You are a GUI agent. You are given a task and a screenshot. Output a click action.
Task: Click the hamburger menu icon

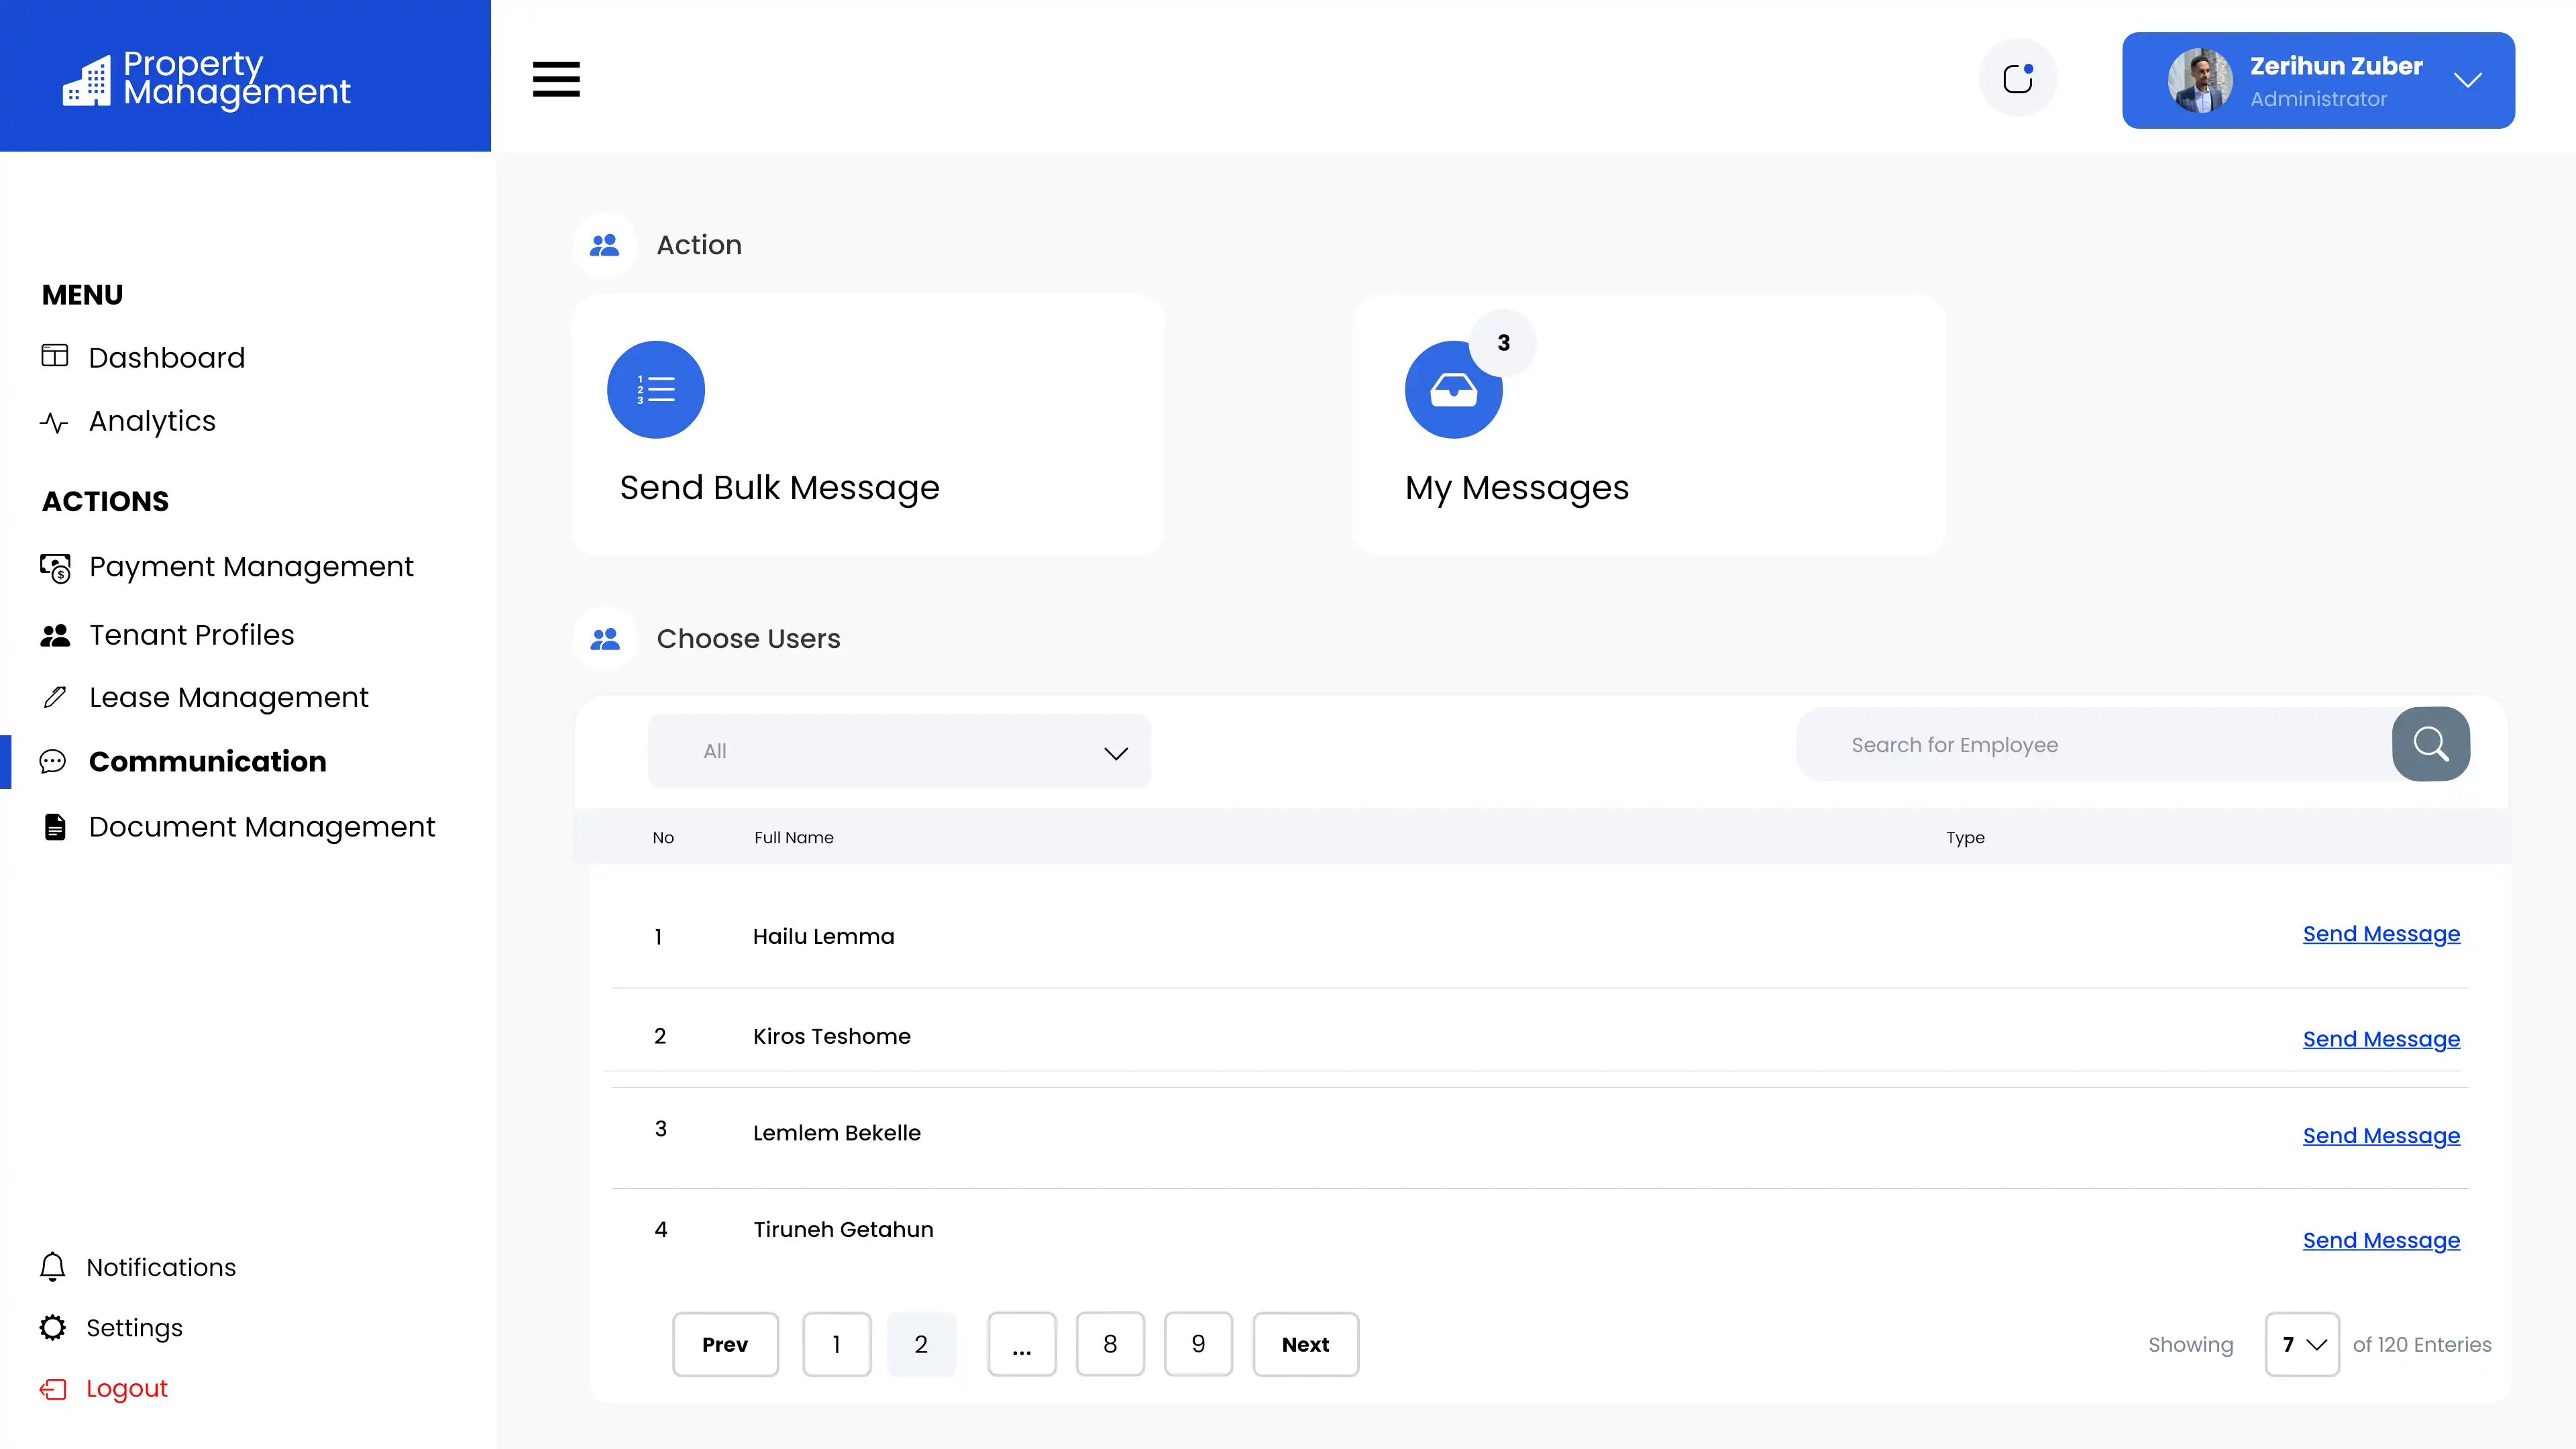tap(556, 79)
